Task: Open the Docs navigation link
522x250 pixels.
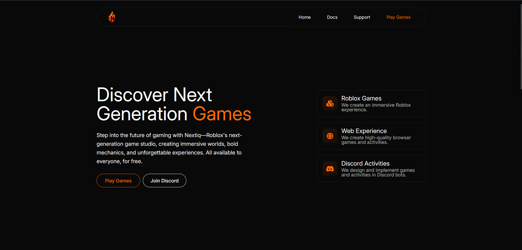Action: click(332, 17)
